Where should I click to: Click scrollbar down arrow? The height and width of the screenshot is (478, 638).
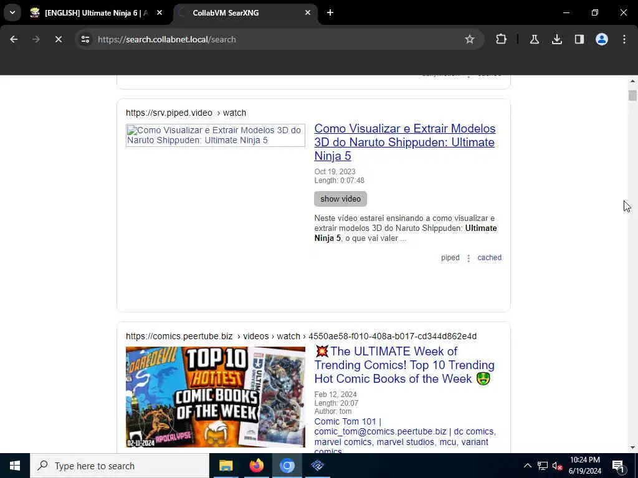click(632, 448)
